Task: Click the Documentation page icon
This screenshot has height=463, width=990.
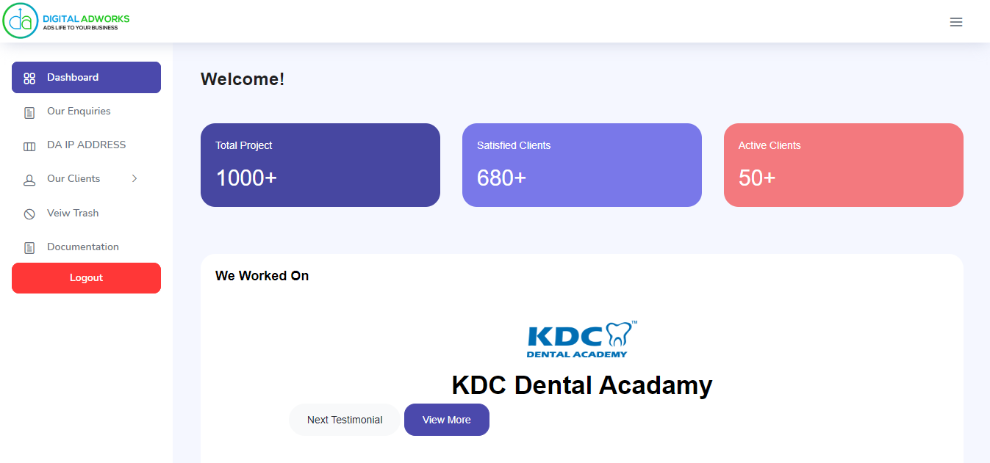Action: (29, 248)
